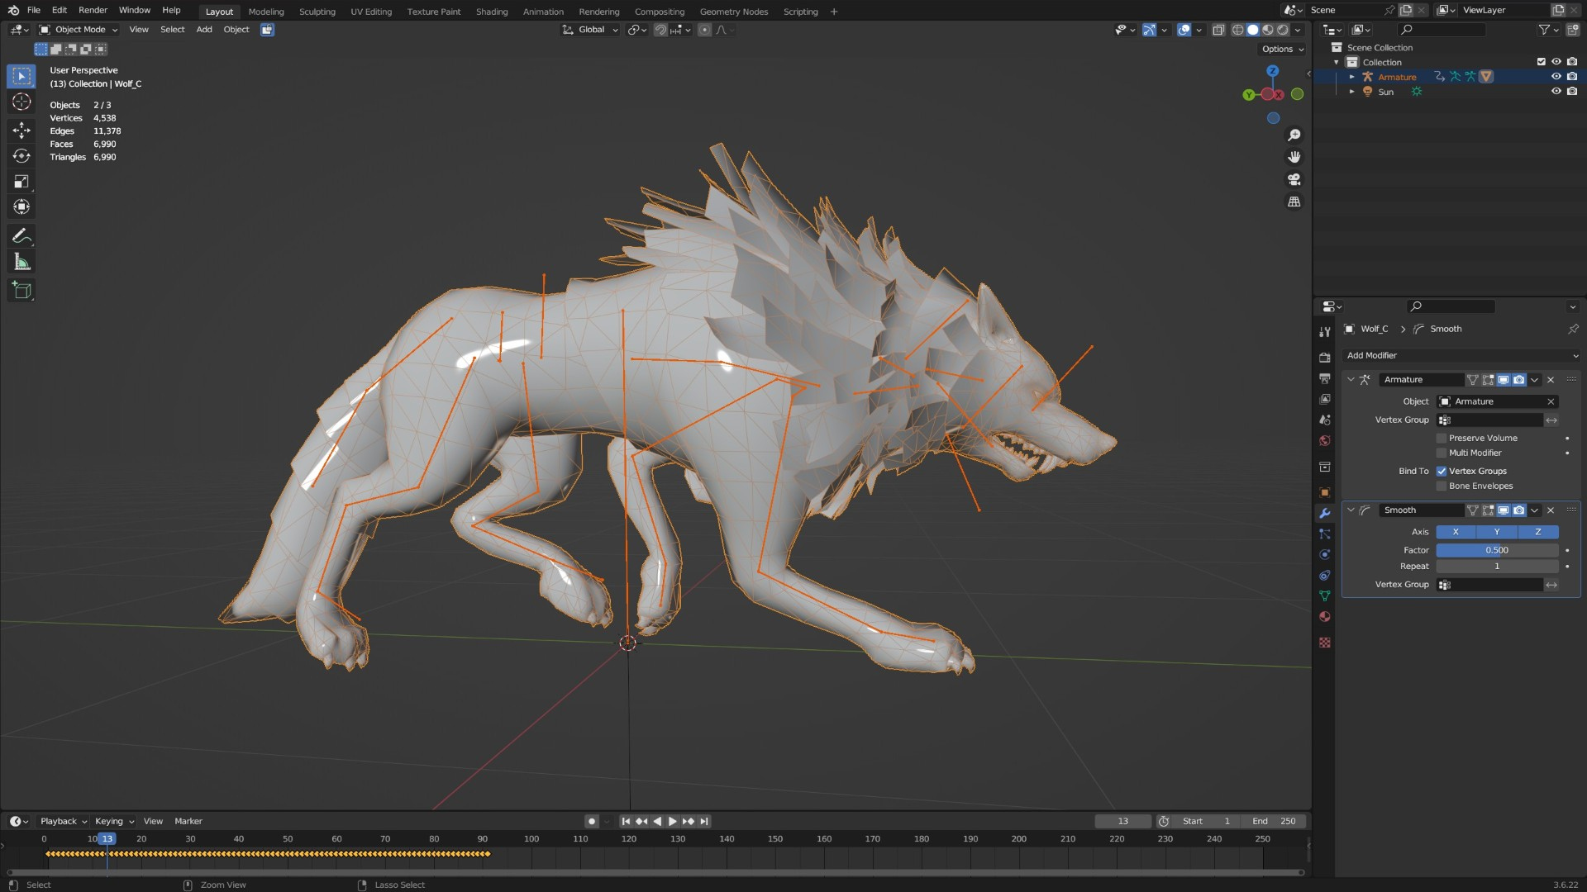Uncheck Vertex Groups bind option
The width and height of the screenshot is (1587, 892).
point(1442,471)
